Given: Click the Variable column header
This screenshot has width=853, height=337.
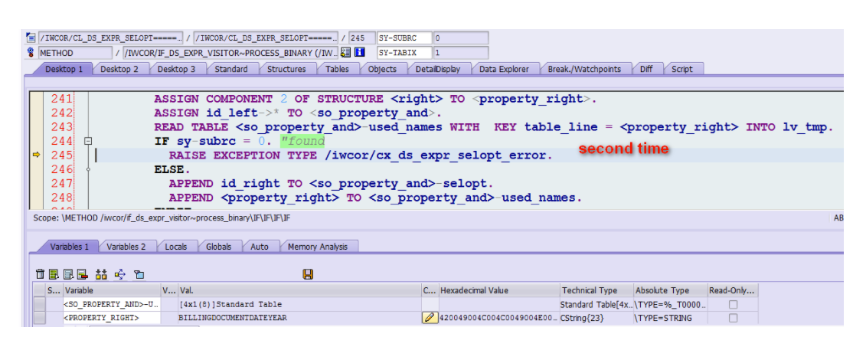Looking at the screenshot, I should (x=112, y=291).
